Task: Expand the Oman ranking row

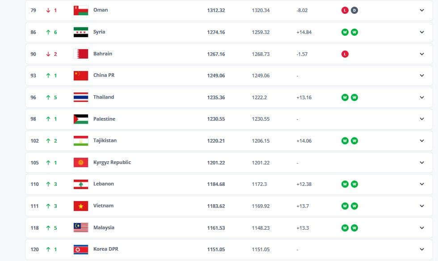Action: point(421,10)
